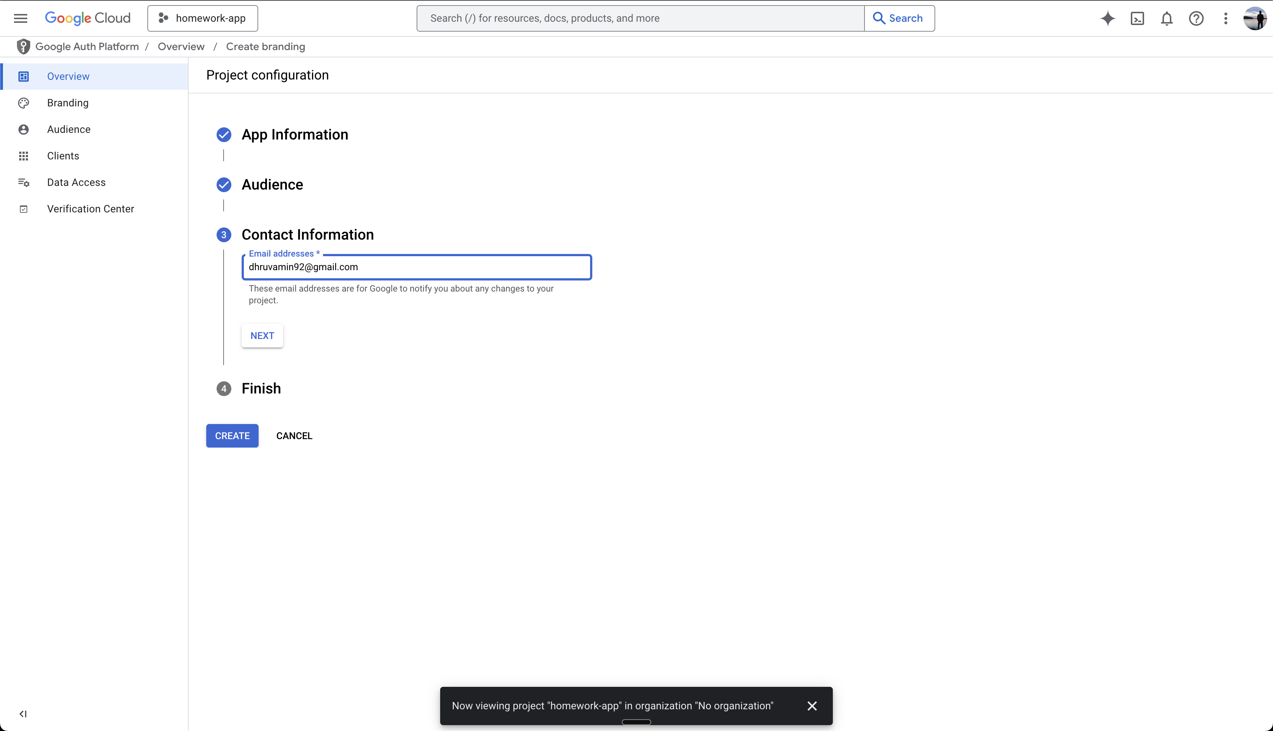Click the Verification Center checkbox icon
The width and height of the screenshot is (1273, 731).
pyautogui.click(x=24, y=209)
